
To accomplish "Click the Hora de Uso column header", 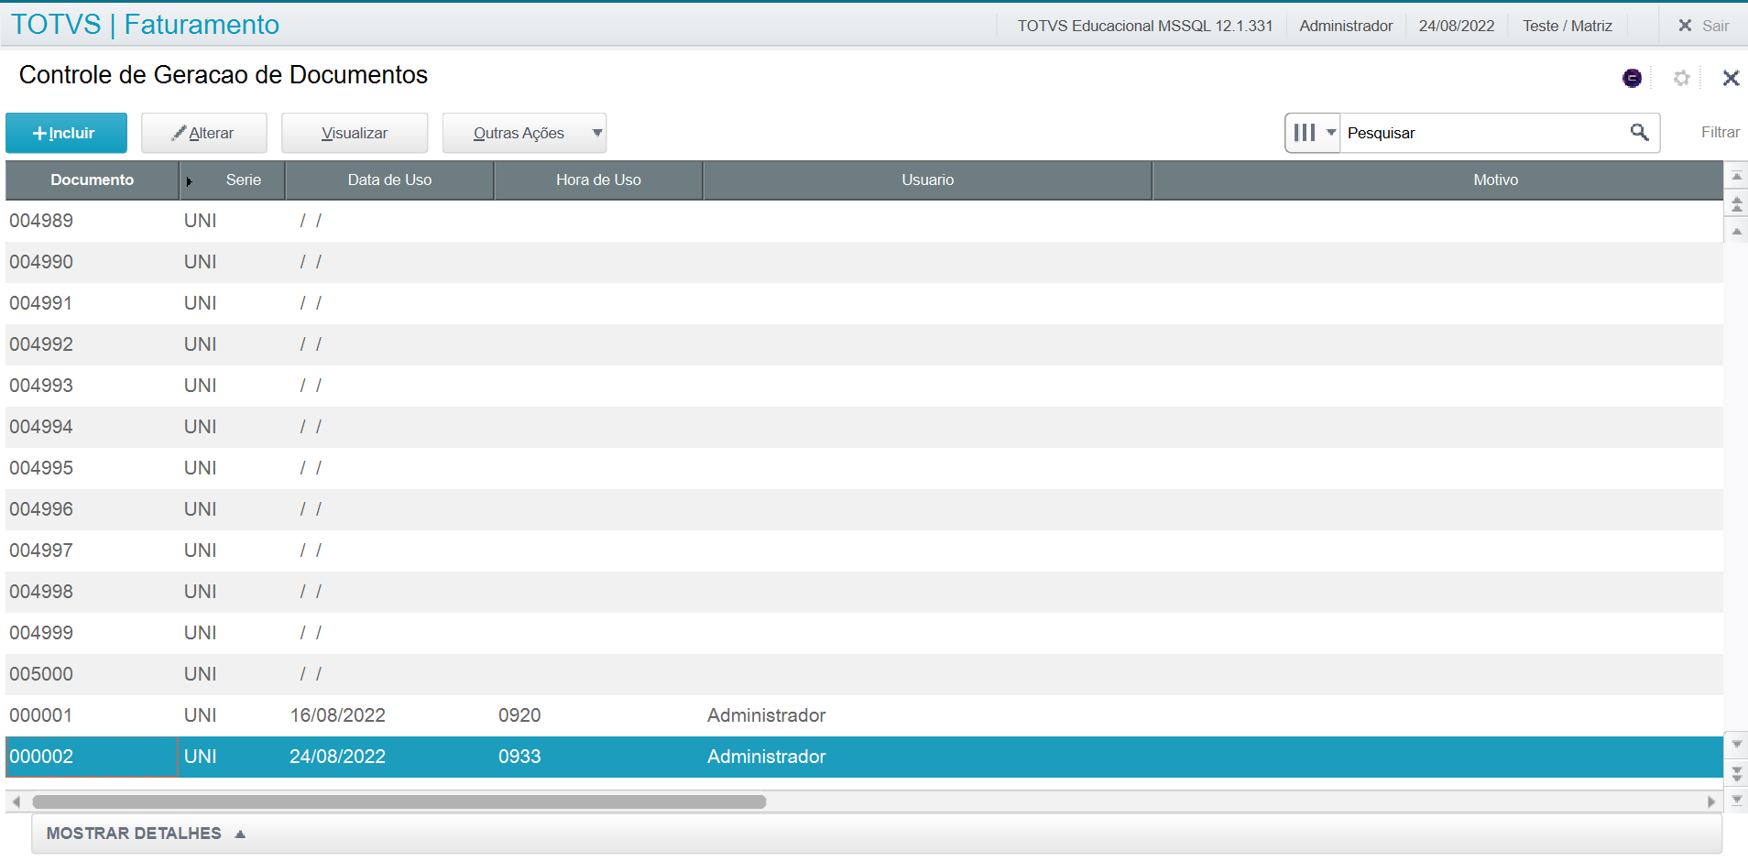I will (598, 180).
